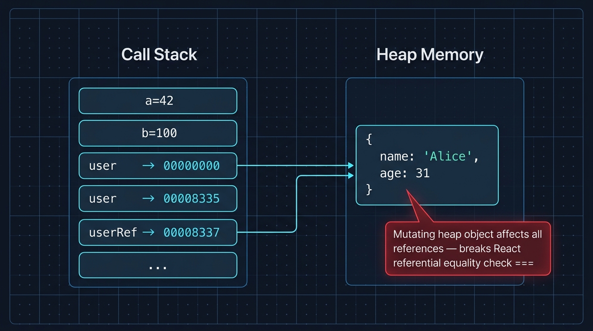Click the name: 'Alice' property line

429,156
